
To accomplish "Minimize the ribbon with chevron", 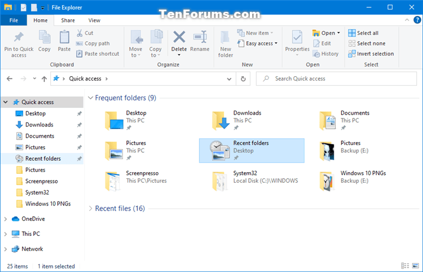I will [407, 20].
